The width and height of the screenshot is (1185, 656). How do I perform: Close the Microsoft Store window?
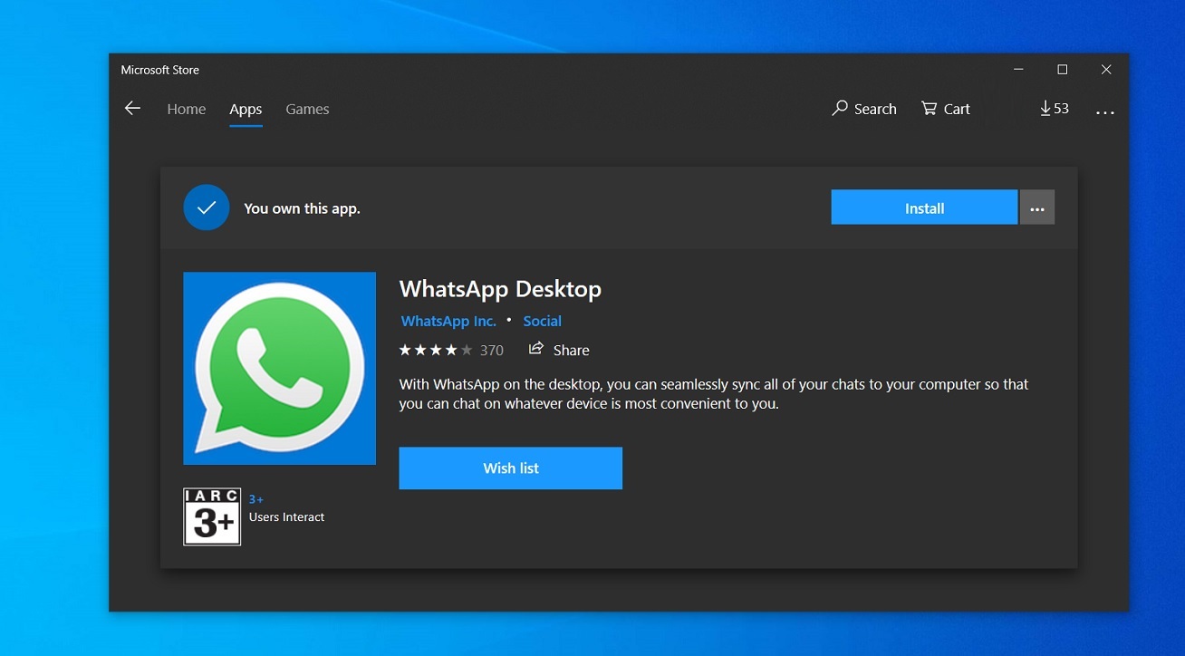click(1106, 70)
